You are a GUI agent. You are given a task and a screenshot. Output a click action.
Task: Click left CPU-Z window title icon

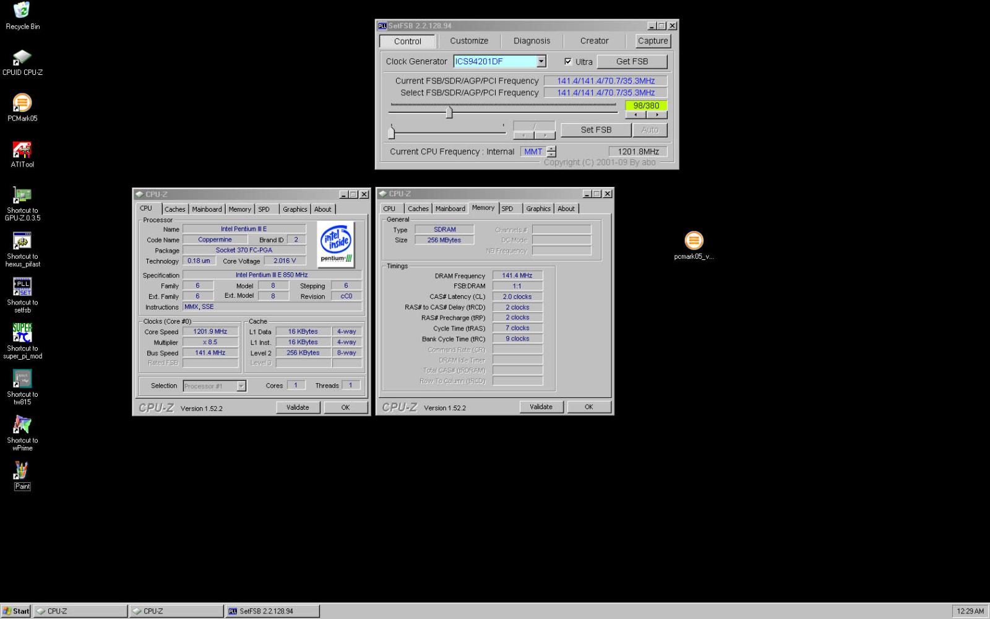click(139, 194)
